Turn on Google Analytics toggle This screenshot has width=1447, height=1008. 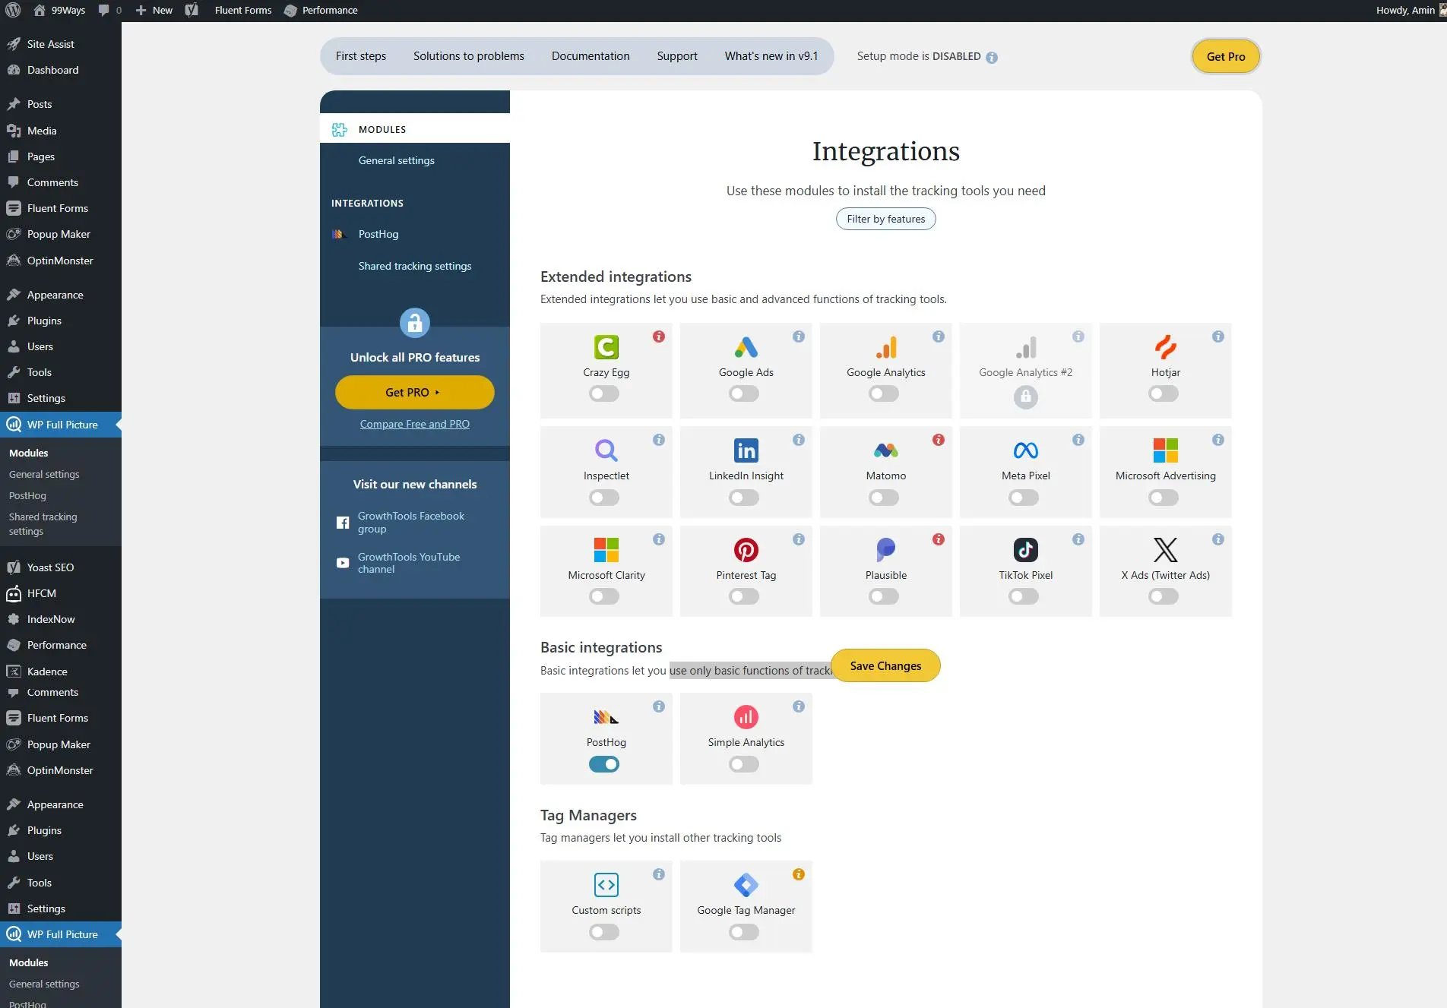tap(884, 393)
